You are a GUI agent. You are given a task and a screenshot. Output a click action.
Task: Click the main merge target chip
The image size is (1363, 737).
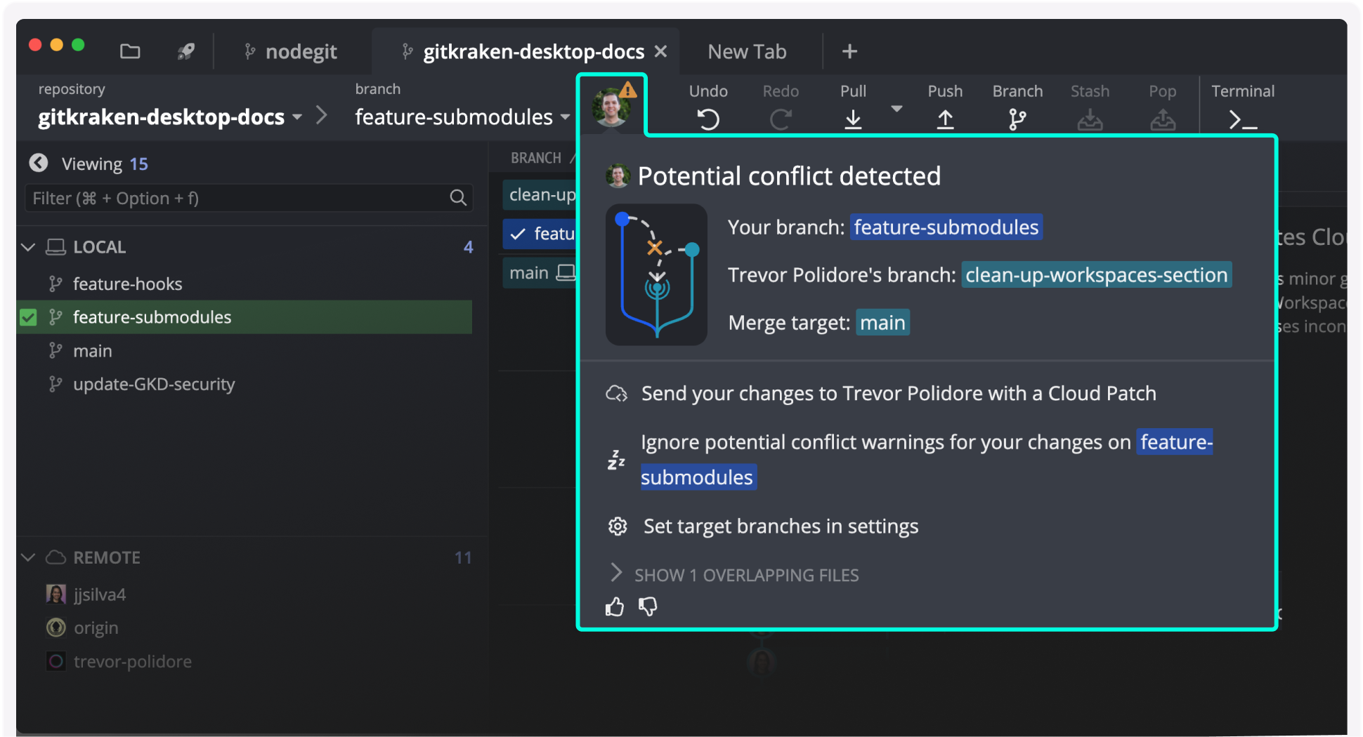click(x=882, y=323)
